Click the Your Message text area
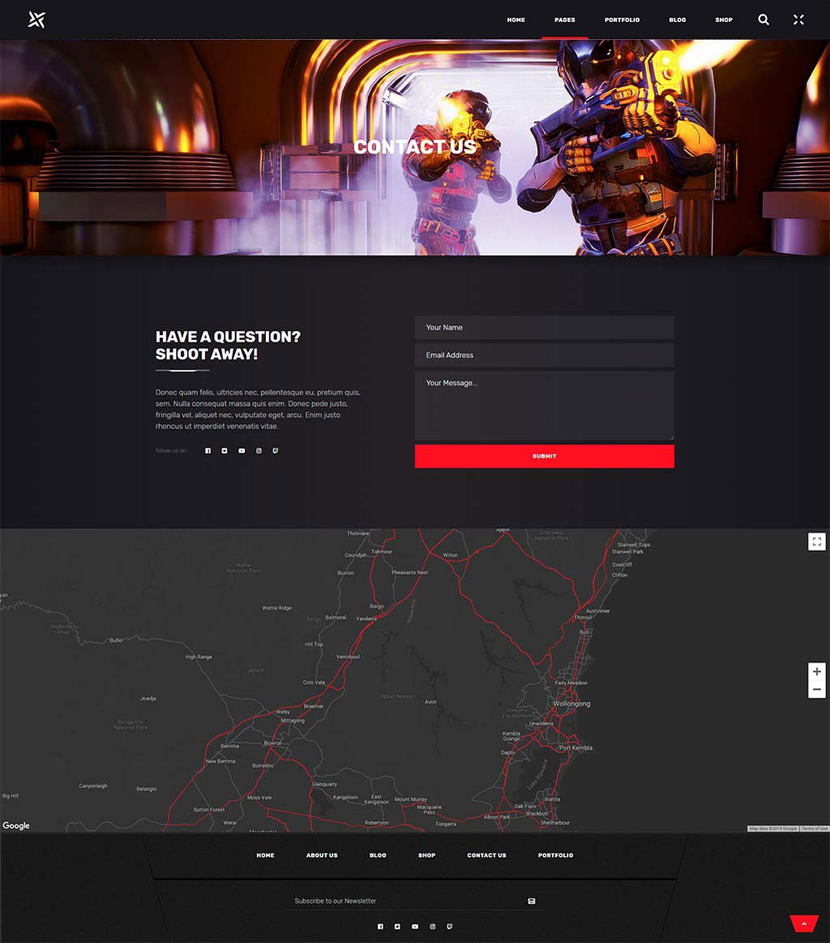830x943 pixels. pos(544,405)
